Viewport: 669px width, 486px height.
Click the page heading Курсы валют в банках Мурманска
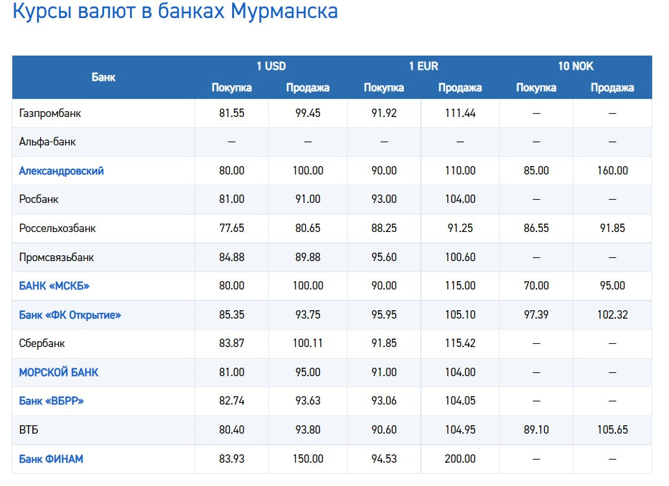pos(175,12)
